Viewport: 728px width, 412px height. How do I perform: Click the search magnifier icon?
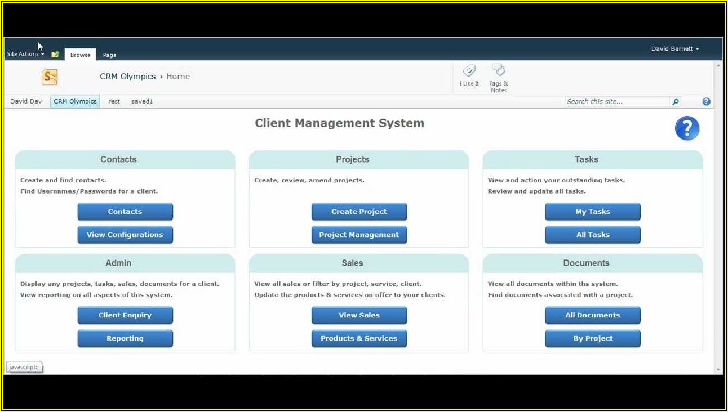click(676, 102)
